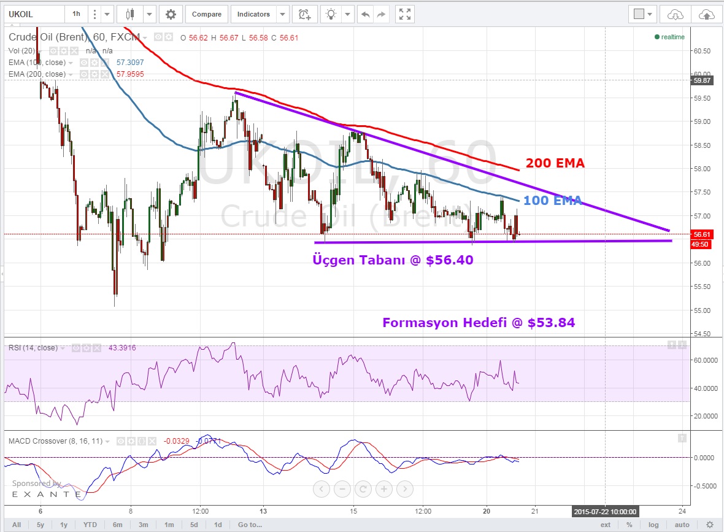The image size is (724, 532).
Task: Open chart properties gear in top toolbar
Action: click(x=171, y=14)
